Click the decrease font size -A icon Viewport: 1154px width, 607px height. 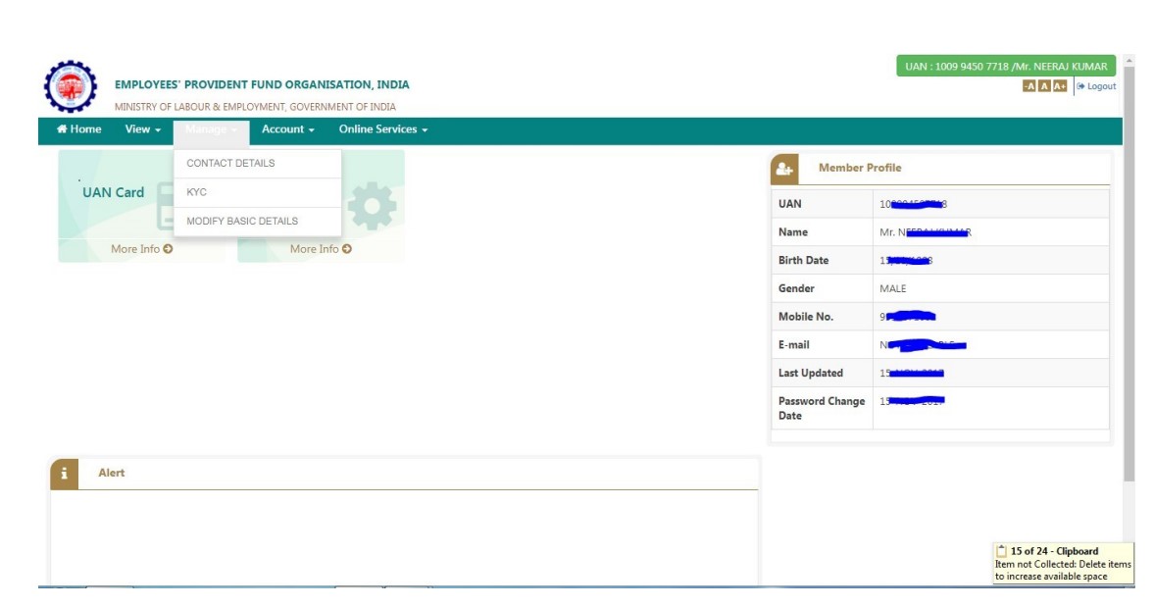(1029, 86)
